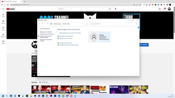Image resolution: width=175 pixels, height=98 pixels.
Task: Open Control Panel Home link
Action: coord(45,29)
